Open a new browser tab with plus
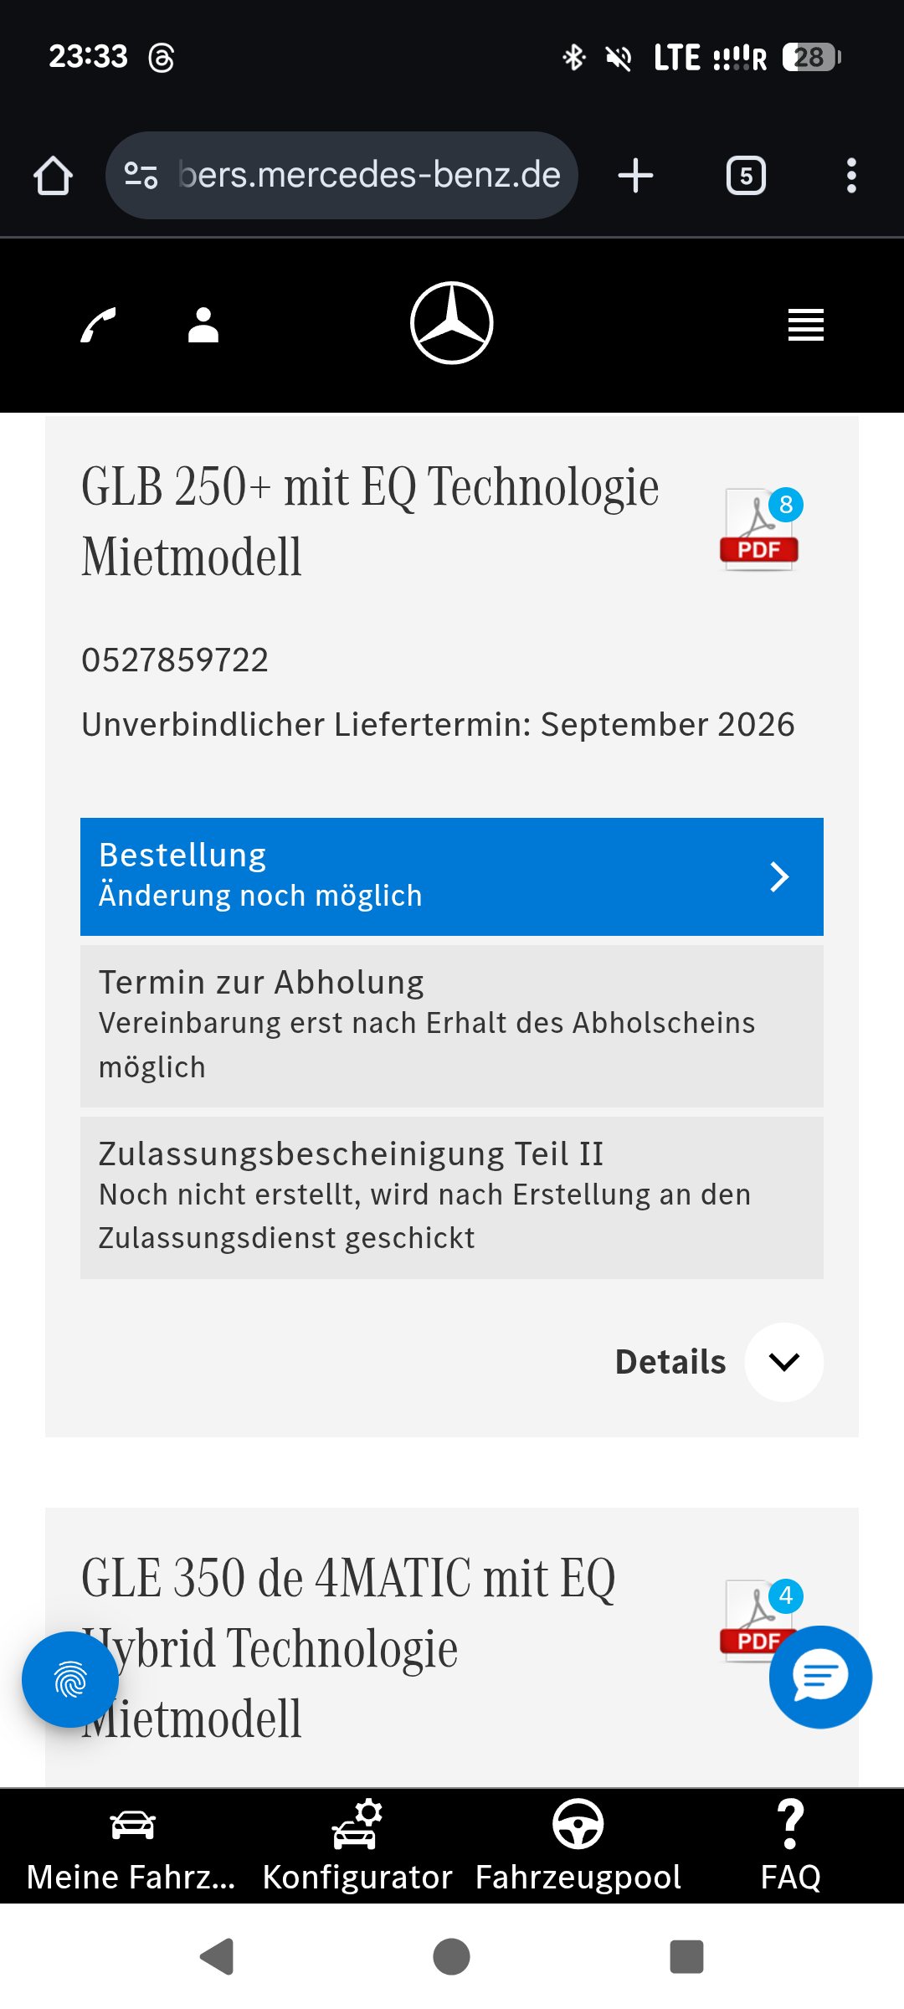Screen dimensions: 904x2009 [x=635, y=176]
